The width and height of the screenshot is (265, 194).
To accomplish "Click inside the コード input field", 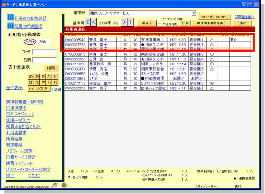I will (x=45, y=52).
